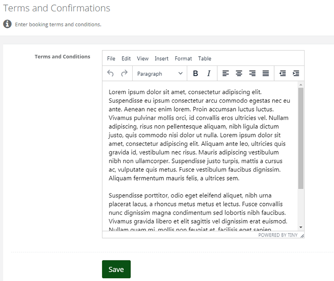Click the 'Terms and Conditions' field label
Viewport: 334px width, 281px height.
point(62,57)
